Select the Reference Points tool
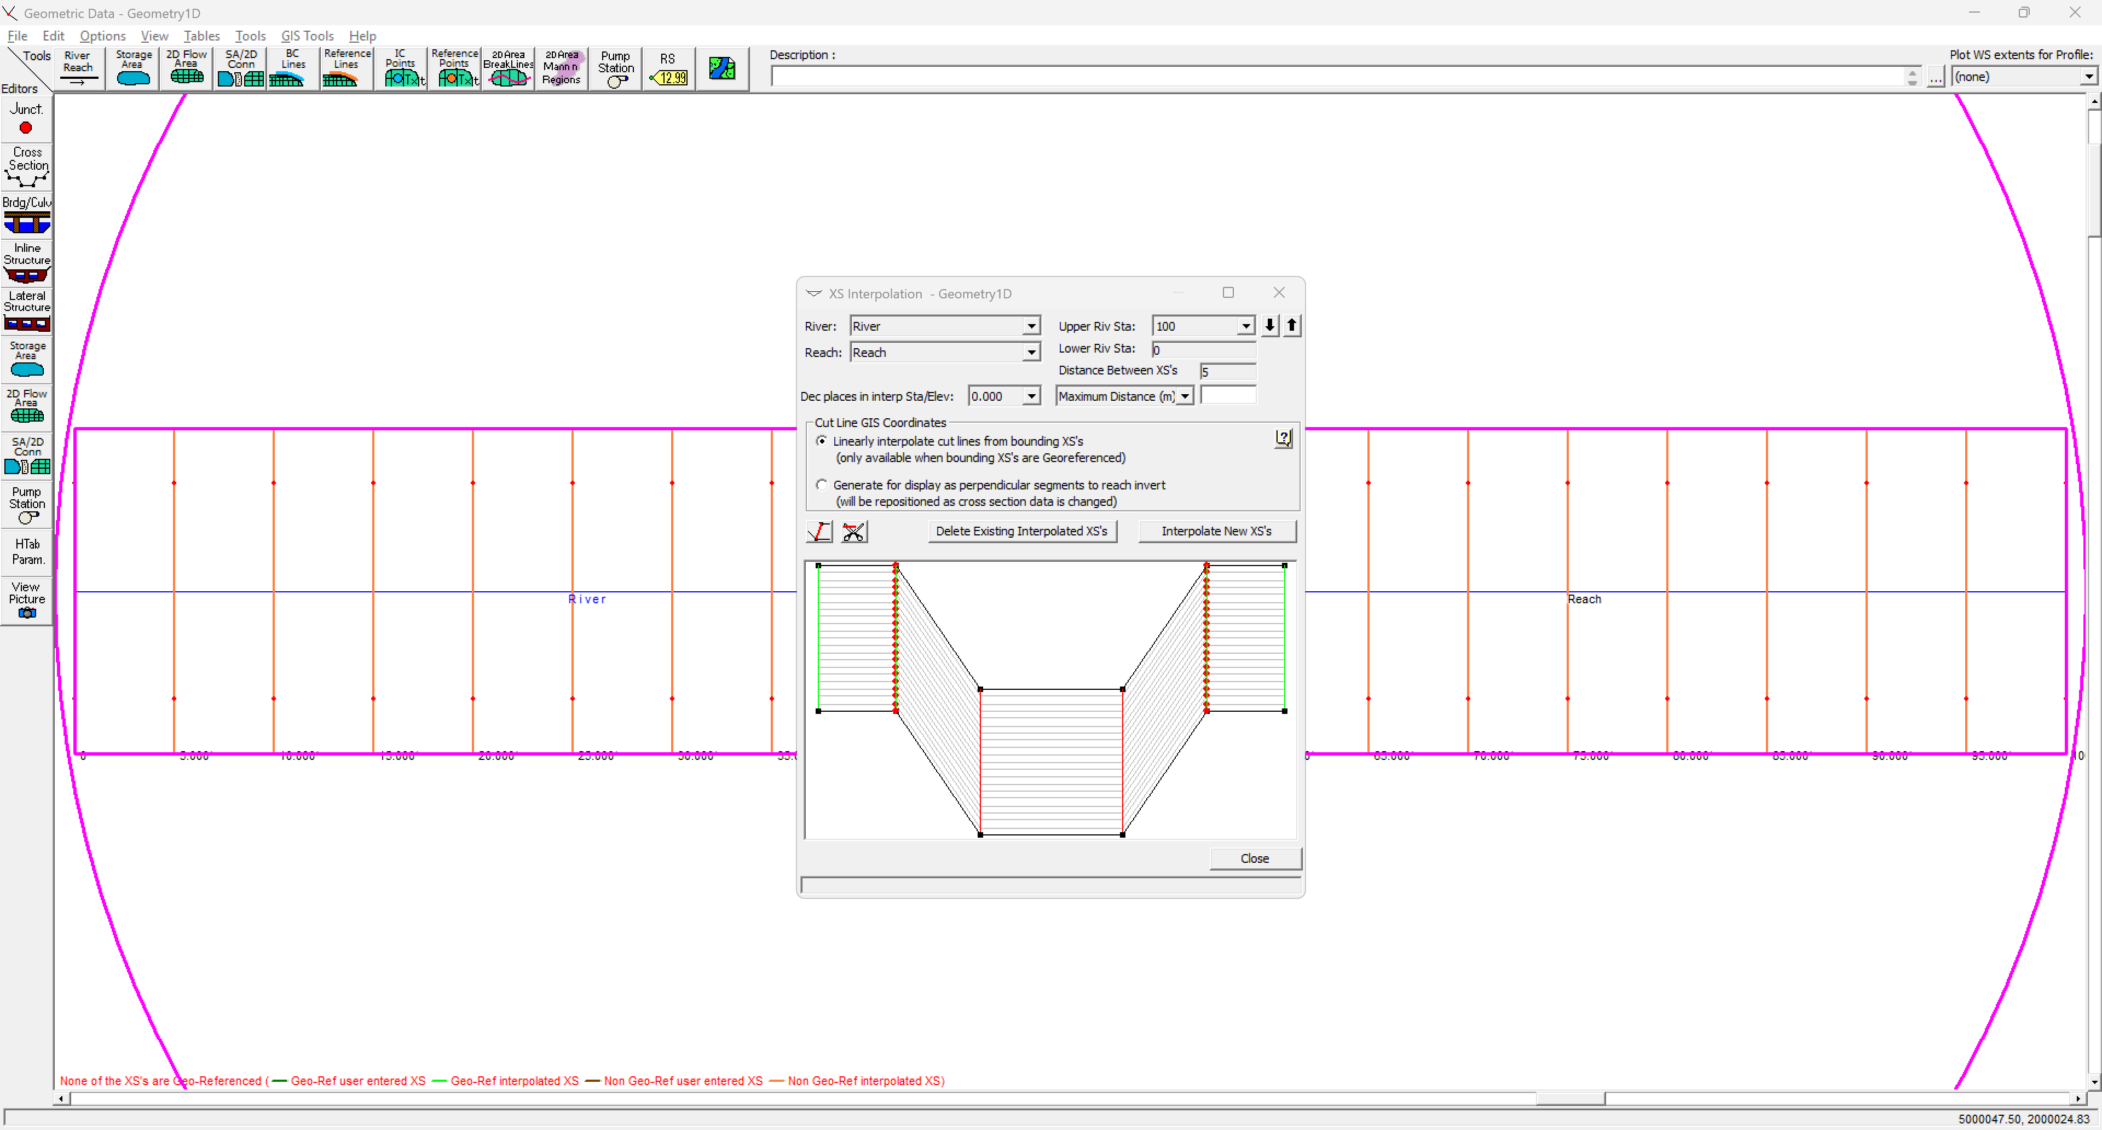Viewport: 2102px width, 1130px height. pos(454,68)
